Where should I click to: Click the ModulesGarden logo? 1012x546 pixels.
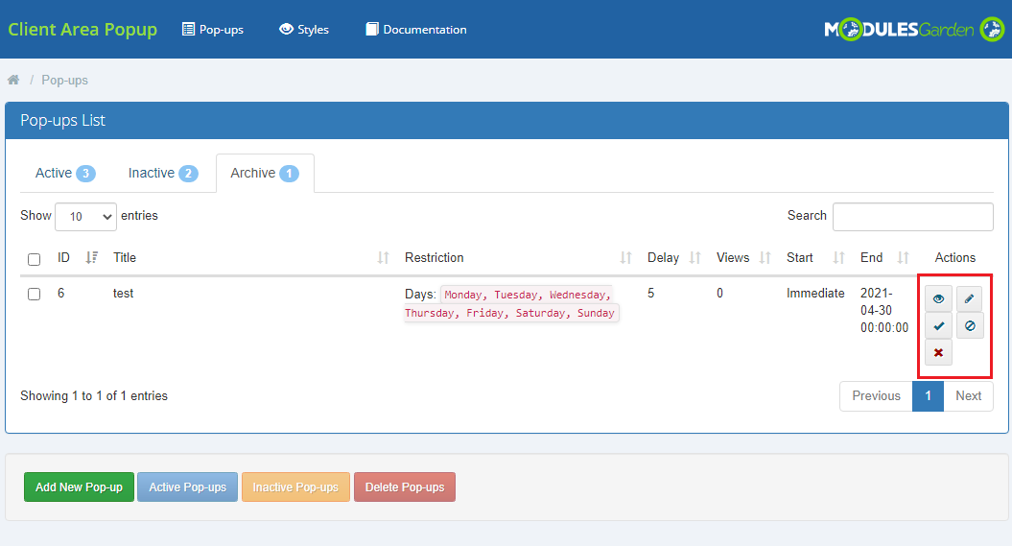click(x=914, y=29)
